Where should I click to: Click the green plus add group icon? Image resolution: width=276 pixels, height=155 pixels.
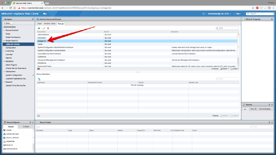(x=39, y=28)
